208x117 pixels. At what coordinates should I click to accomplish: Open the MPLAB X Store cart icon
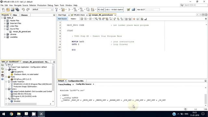click(x=128, y=9)
